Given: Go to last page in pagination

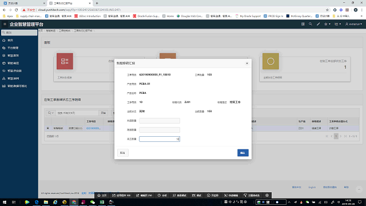Looking at the screenshot, I should 345,136.
